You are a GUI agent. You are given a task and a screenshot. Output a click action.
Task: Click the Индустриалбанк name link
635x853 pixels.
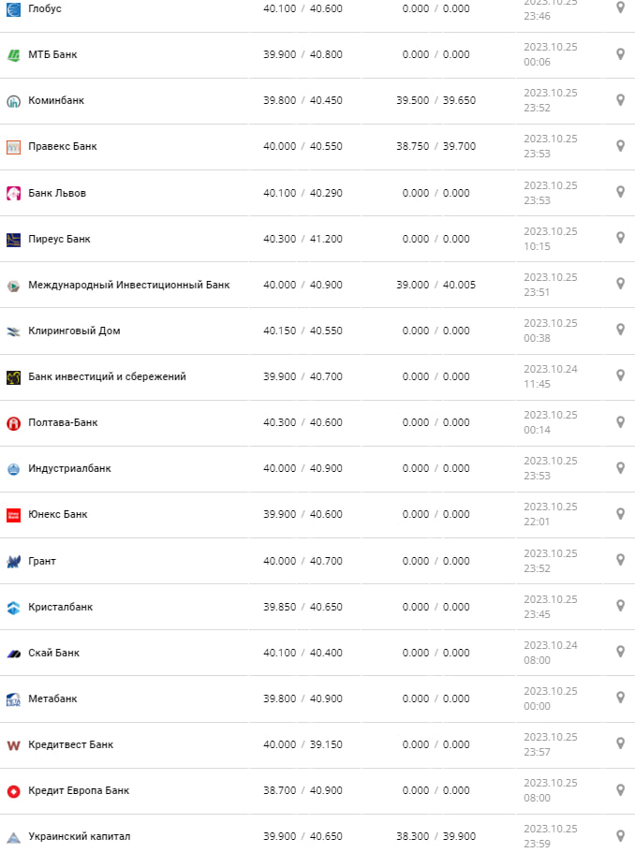[x=69, y=468]
